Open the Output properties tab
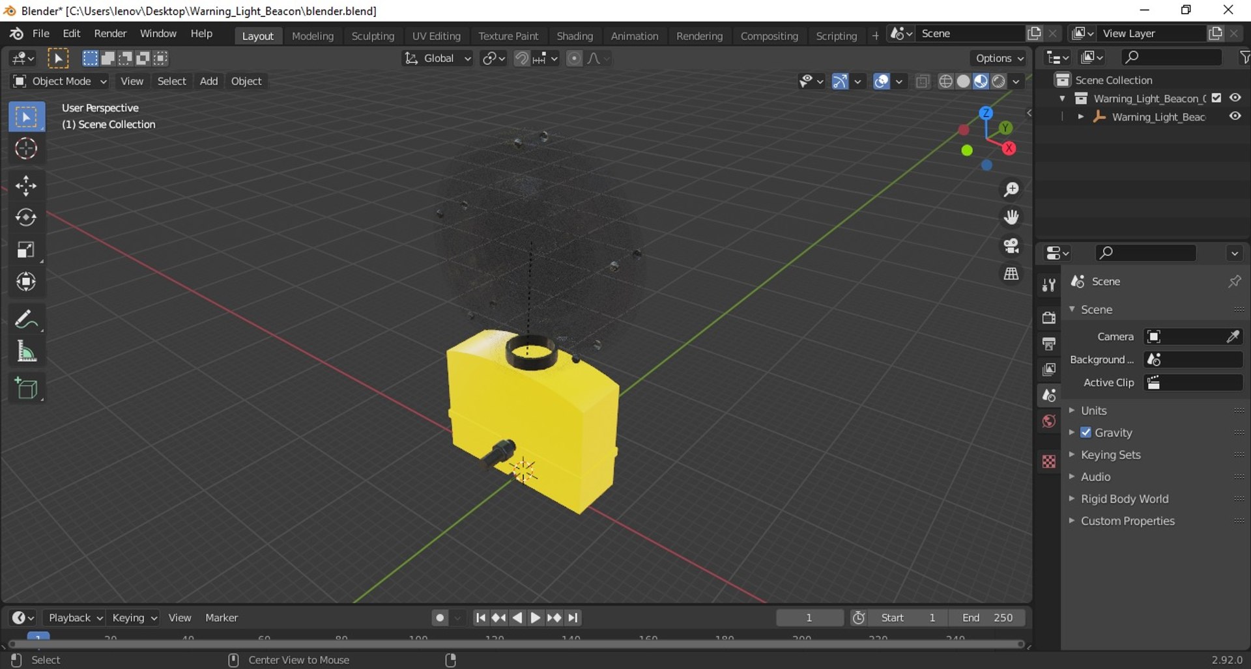The image size is (1251, 669). [1048, 344]
